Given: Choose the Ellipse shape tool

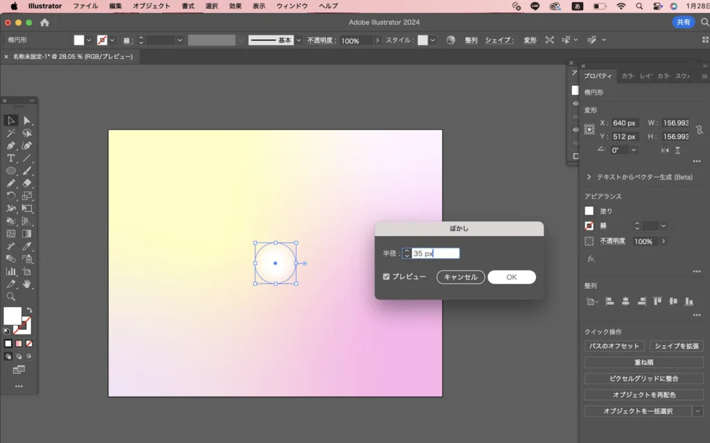Looking at the screenshot, I should pyautogui.click(x=11, y=170).
